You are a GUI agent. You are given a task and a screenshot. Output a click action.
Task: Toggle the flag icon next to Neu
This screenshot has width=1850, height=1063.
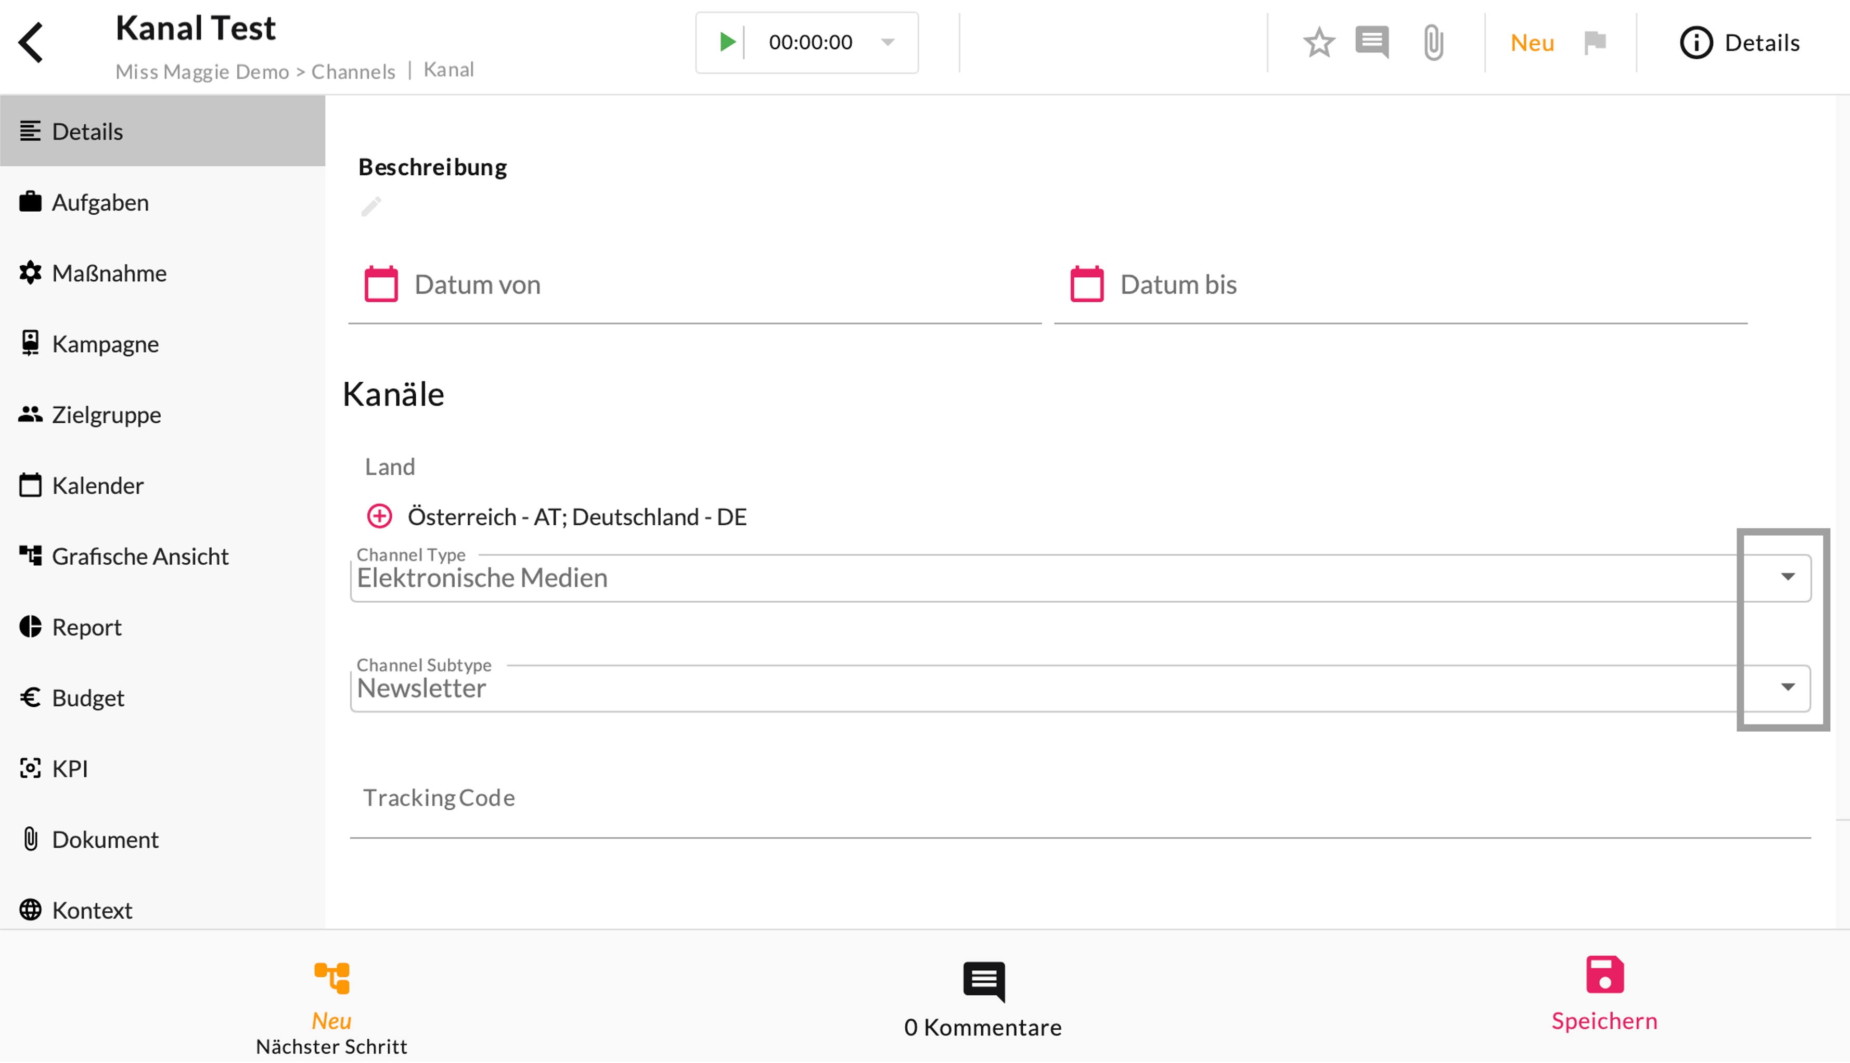point(1595,42)
